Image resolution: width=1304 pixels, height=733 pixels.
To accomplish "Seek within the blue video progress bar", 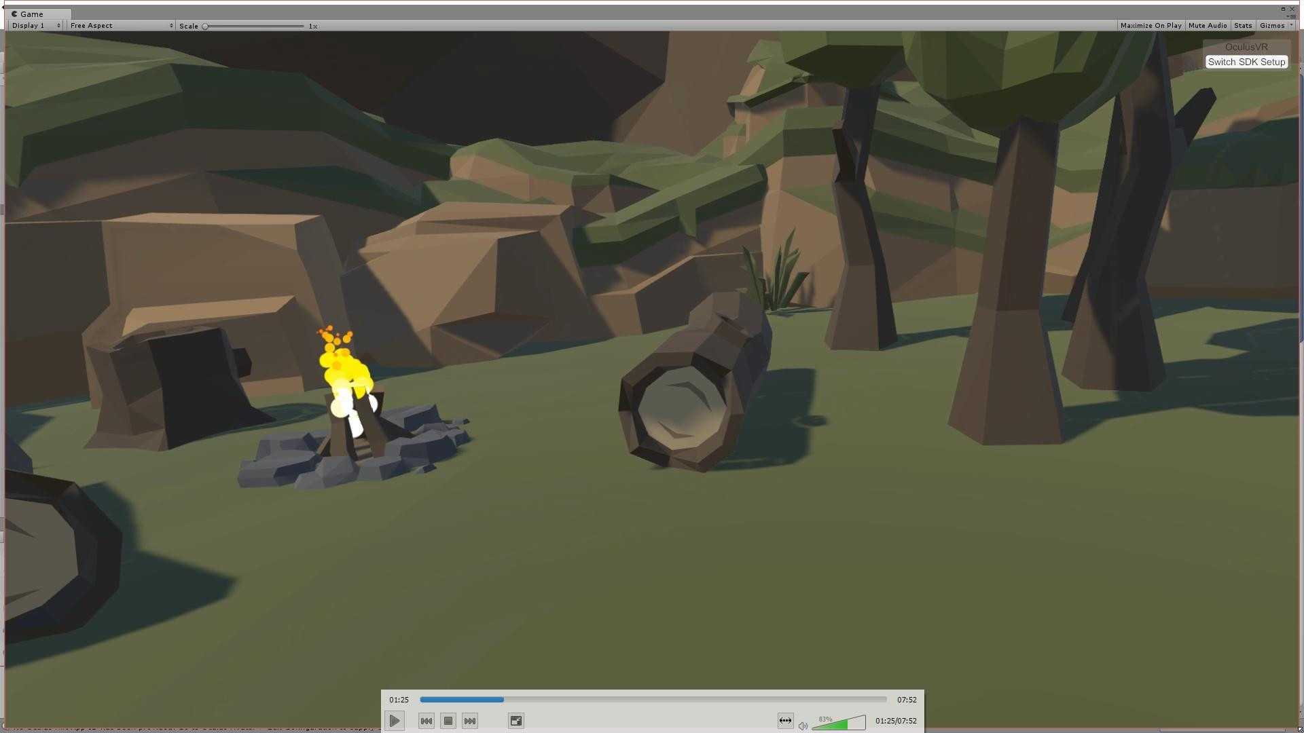I will click(653, 699).
